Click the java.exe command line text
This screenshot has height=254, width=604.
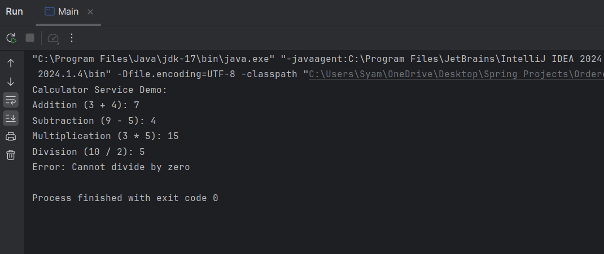pyautogui.click(x=154, y=59)
